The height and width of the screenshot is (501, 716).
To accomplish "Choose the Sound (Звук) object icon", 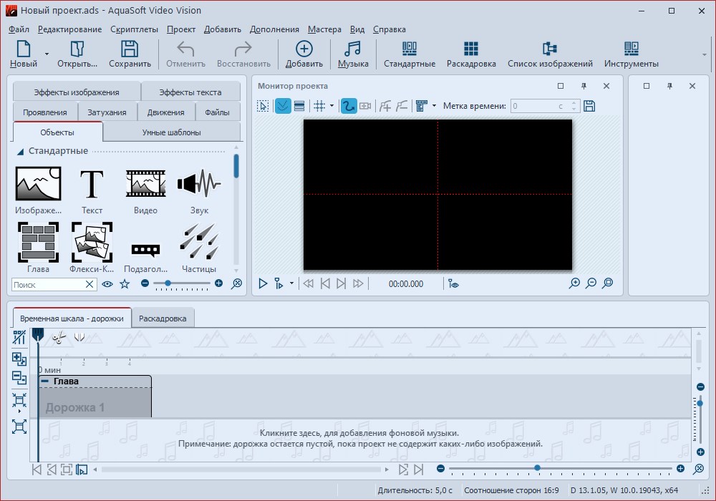I will tap(198, 185).
